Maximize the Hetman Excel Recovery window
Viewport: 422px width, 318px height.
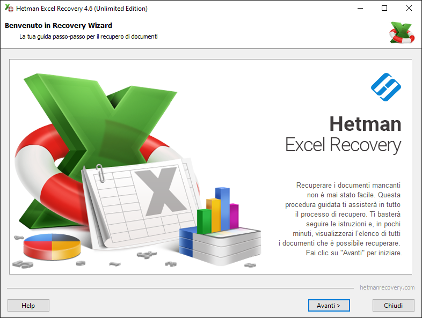[384, 9]
